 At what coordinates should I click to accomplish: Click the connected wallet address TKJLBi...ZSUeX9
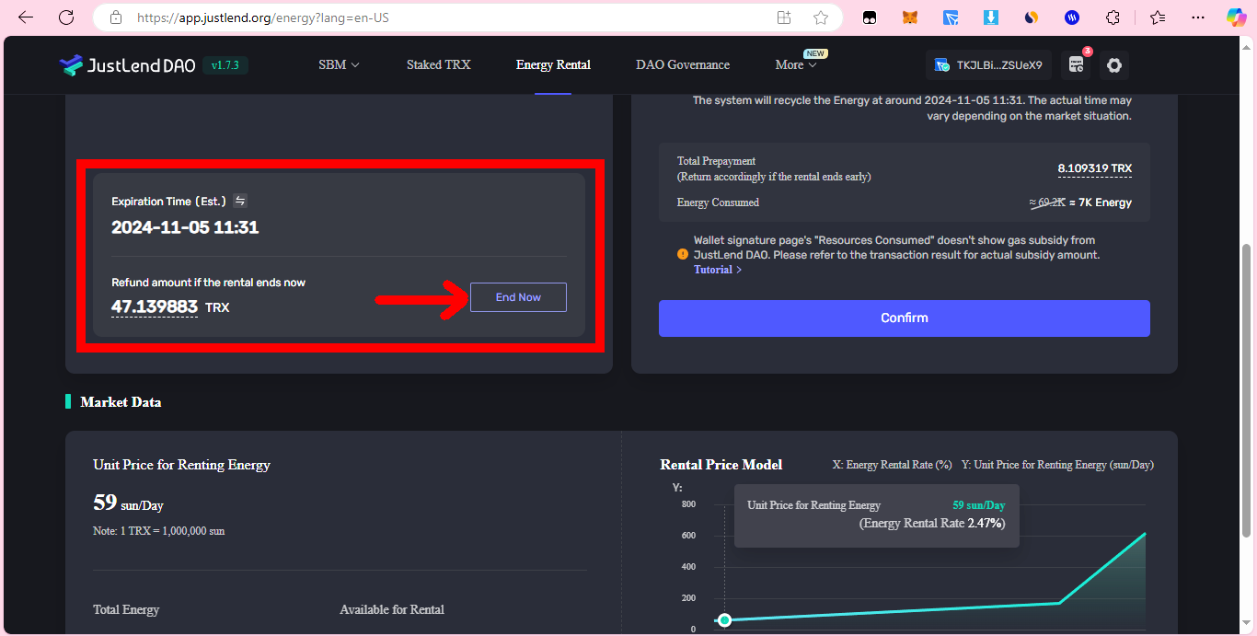[x=999, y=65]
